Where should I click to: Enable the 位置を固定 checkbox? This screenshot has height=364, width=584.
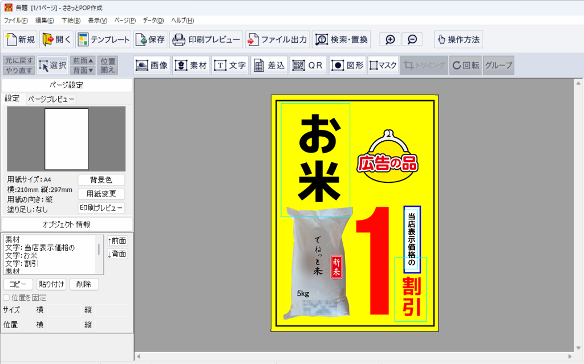tap(7, 298)
